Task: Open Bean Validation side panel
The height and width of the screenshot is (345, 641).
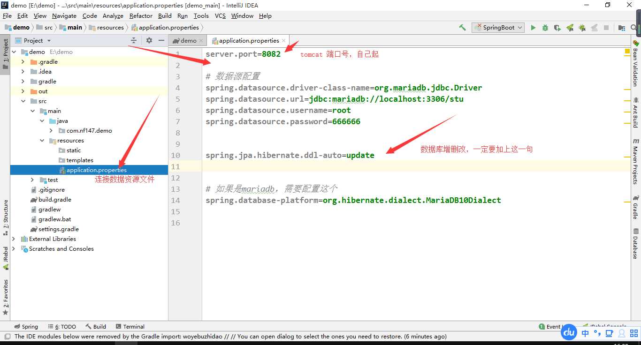Action: 636,63
